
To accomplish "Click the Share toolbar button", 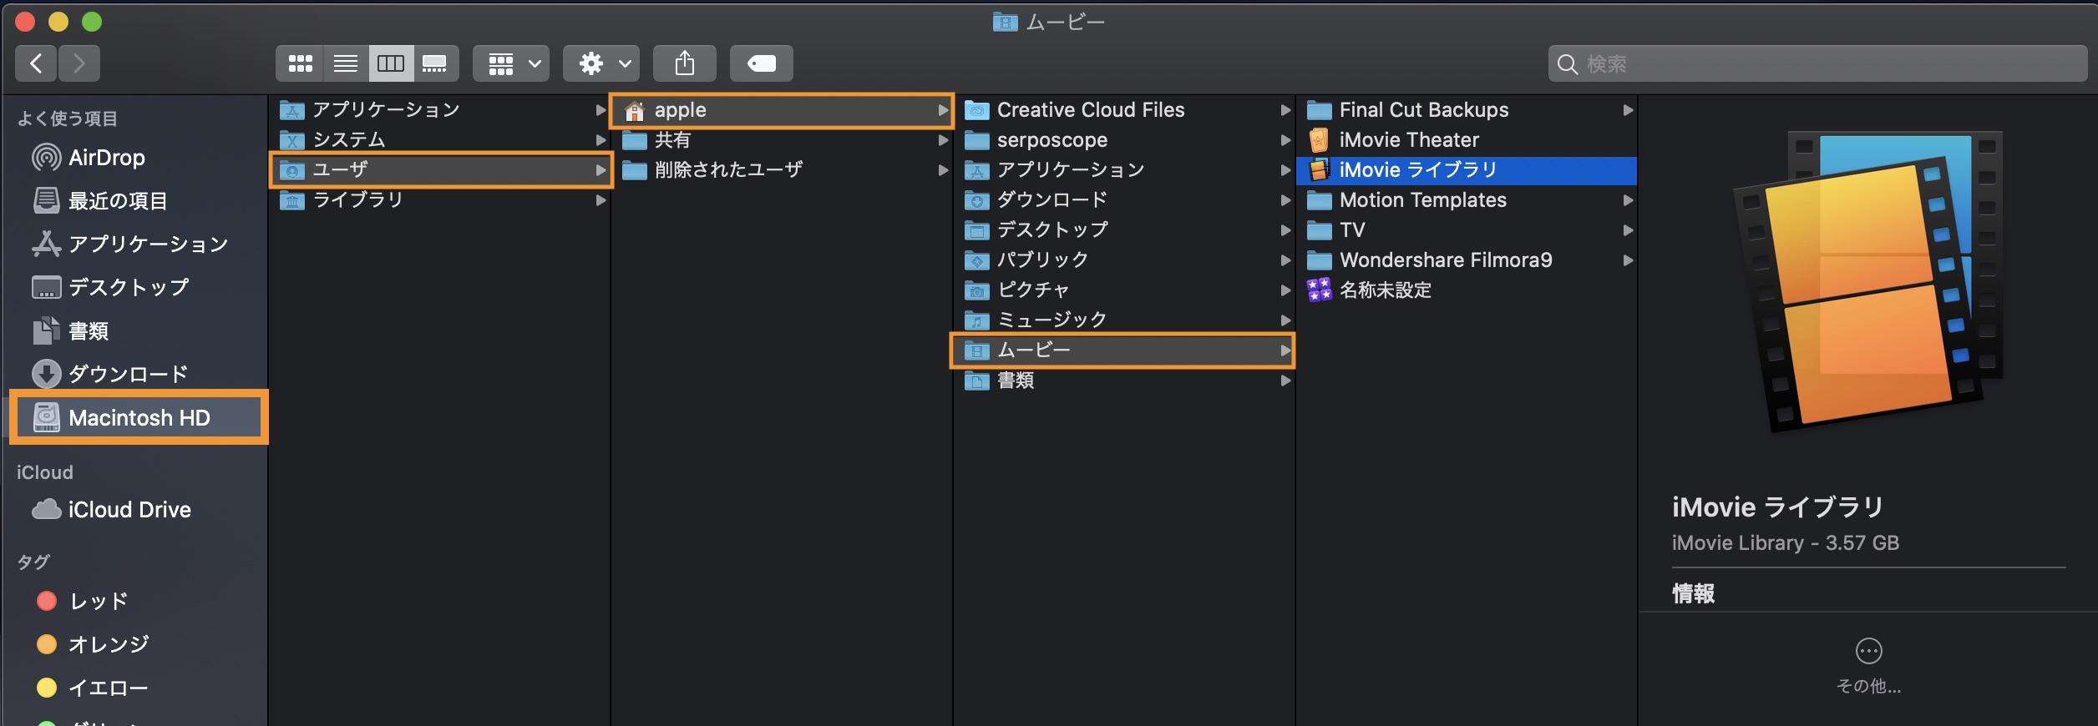I will (x=685, y=63).
